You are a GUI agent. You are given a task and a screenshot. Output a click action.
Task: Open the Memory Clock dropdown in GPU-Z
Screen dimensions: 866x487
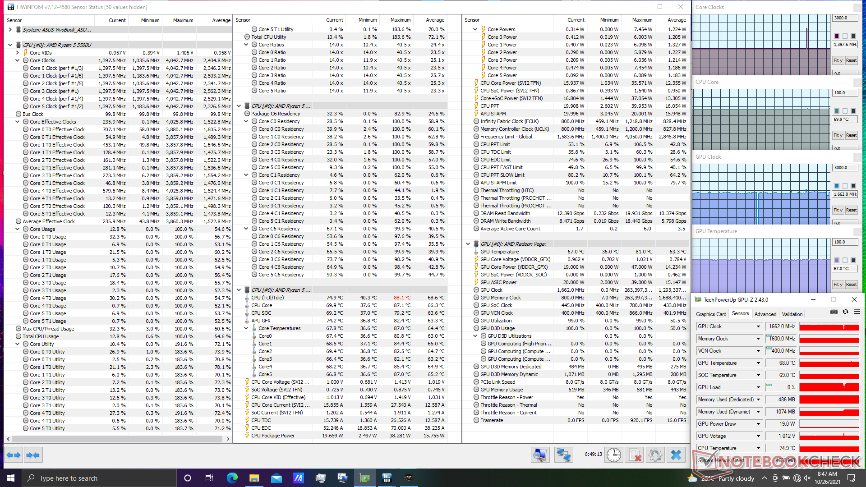[x=758, y=339]
